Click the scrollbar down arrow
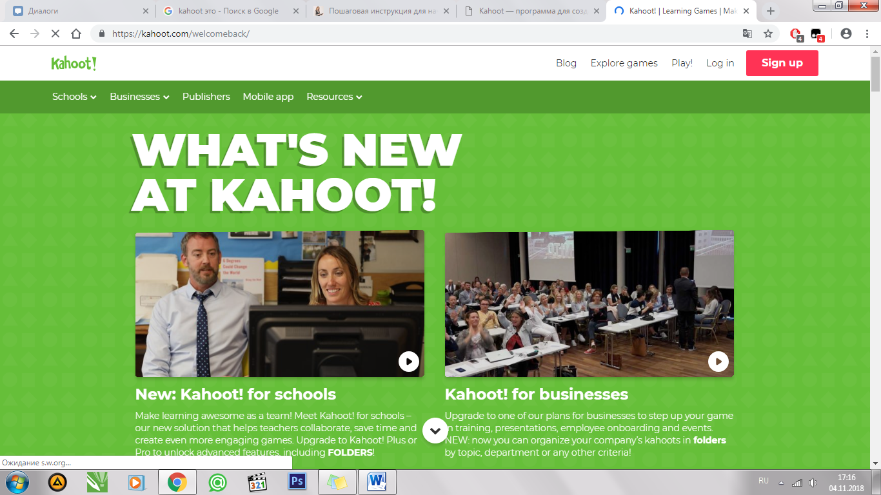Image resolution: width=881 pixels, height=495 pixels. pos(875,463)
